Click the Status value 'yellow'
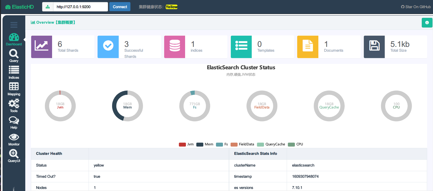 [99, 165]
